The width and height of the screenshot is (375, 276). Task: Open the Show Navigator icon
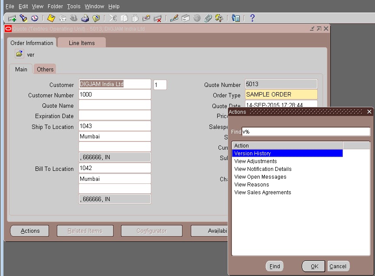pos(35,19)
